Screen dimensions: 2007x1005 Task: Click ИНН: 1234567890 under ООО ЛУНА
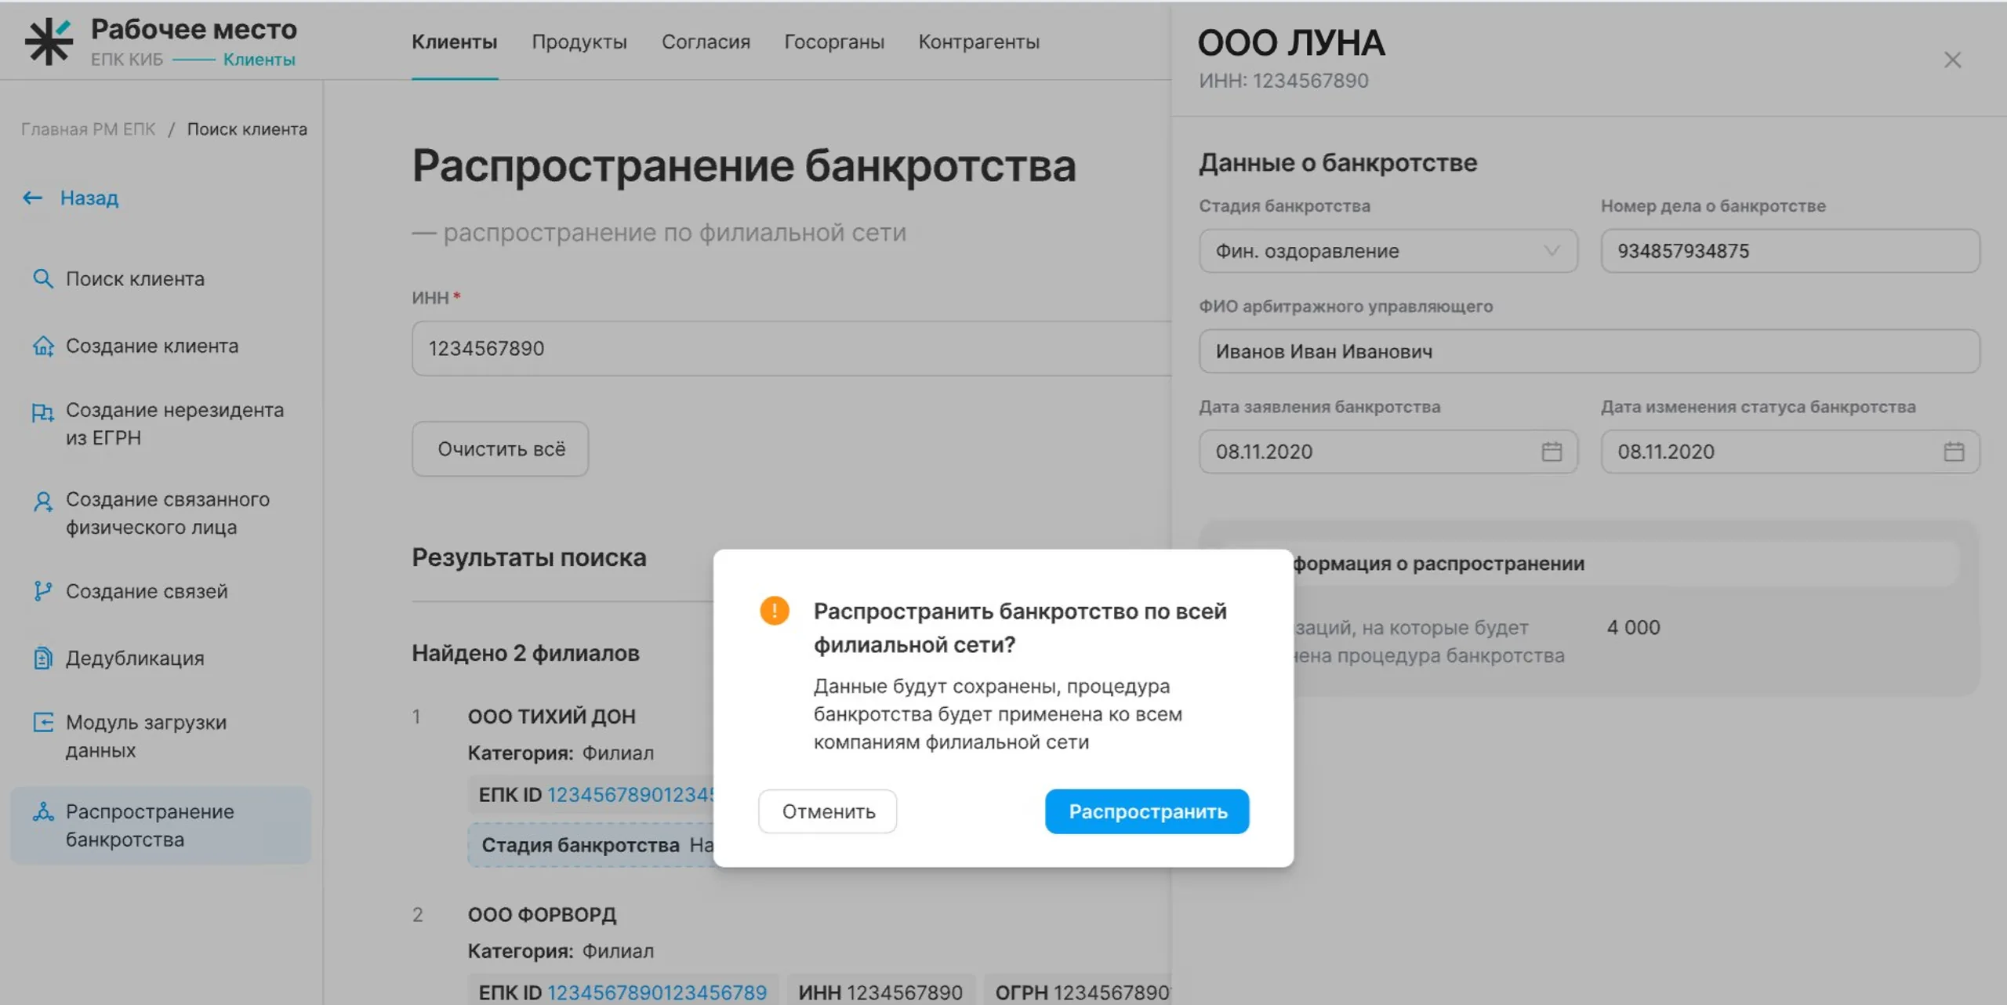[x=1283, y=81]
